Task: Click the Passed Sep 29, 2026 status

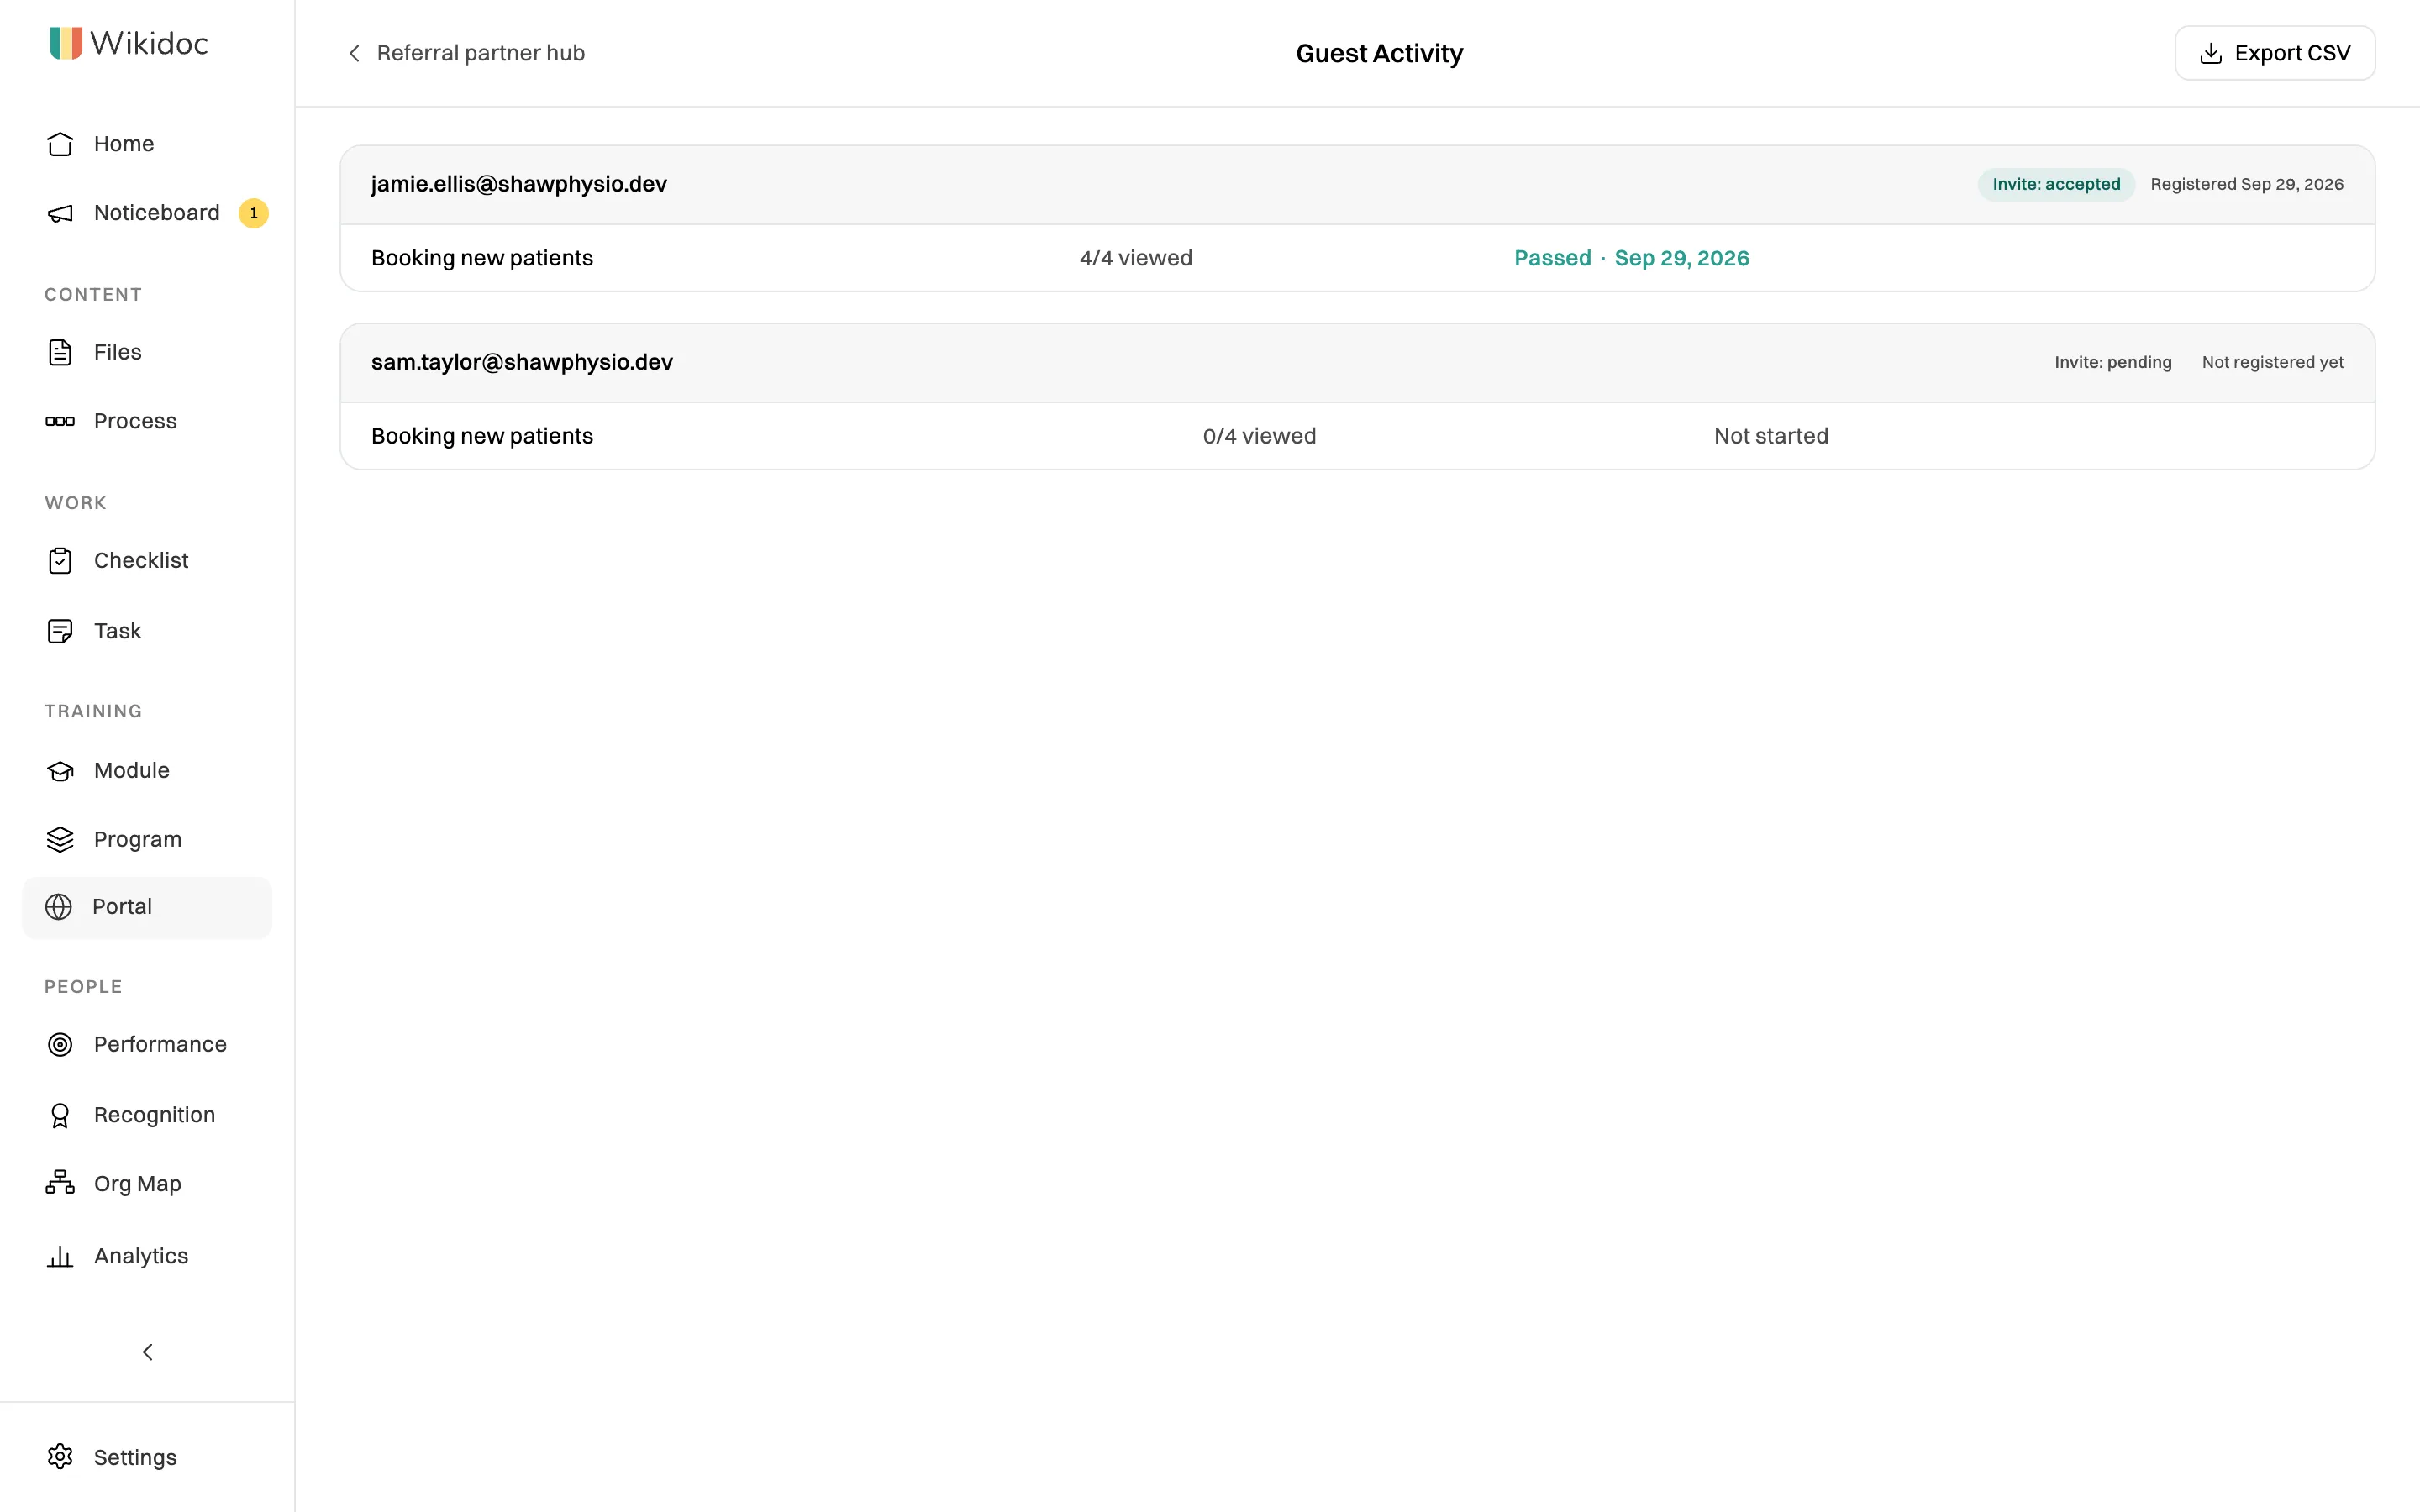Action: tap(1632, 258)
